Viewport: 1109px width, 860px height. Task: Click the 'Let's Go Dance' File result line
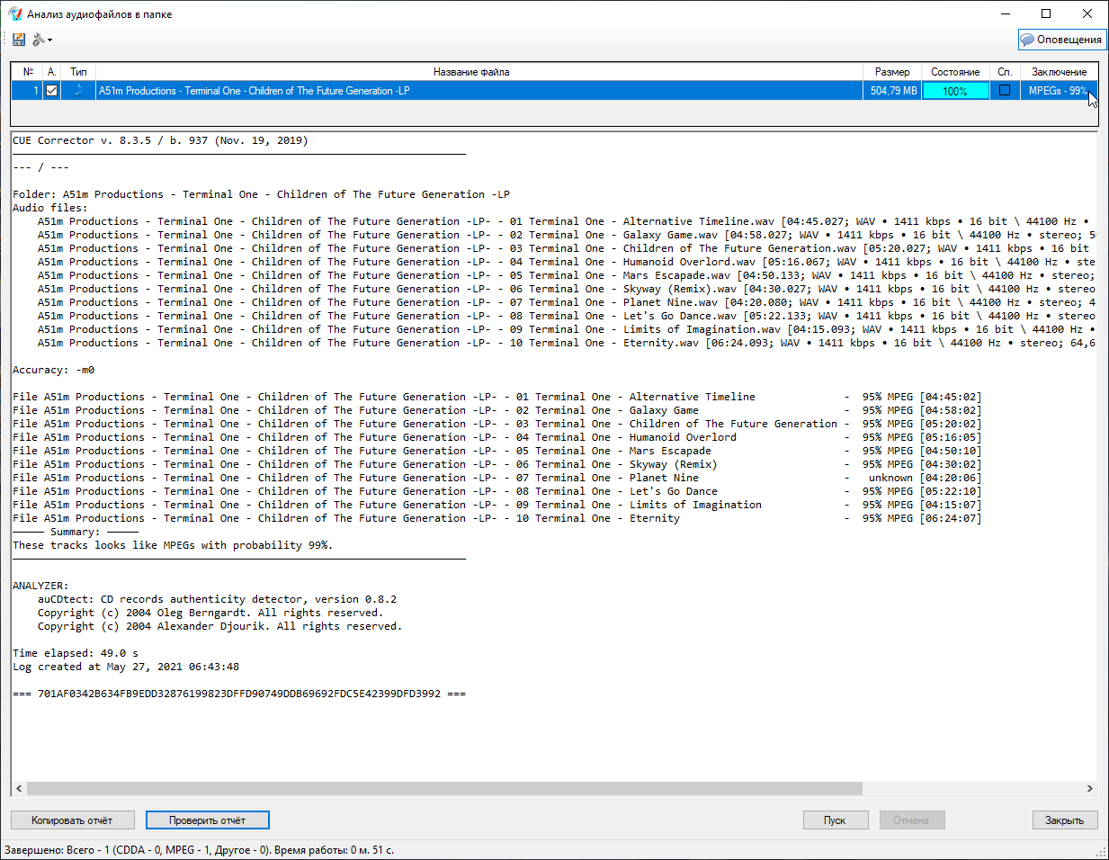(x=496, y=491)
